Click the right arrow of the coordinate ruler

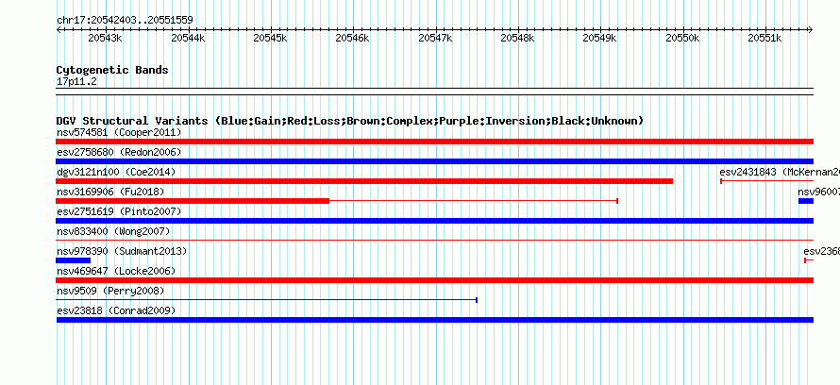point(811,30)
